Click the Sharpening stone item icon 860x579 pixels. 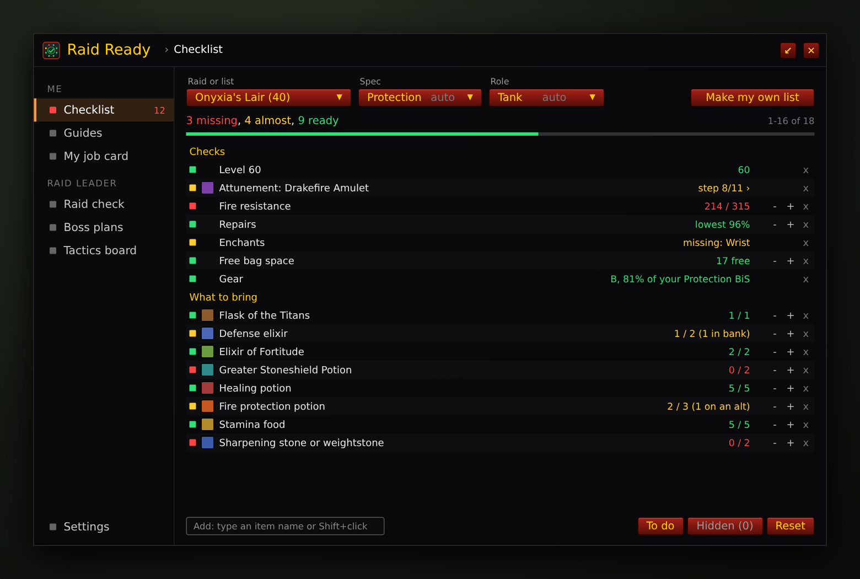[x=207, y=443]
